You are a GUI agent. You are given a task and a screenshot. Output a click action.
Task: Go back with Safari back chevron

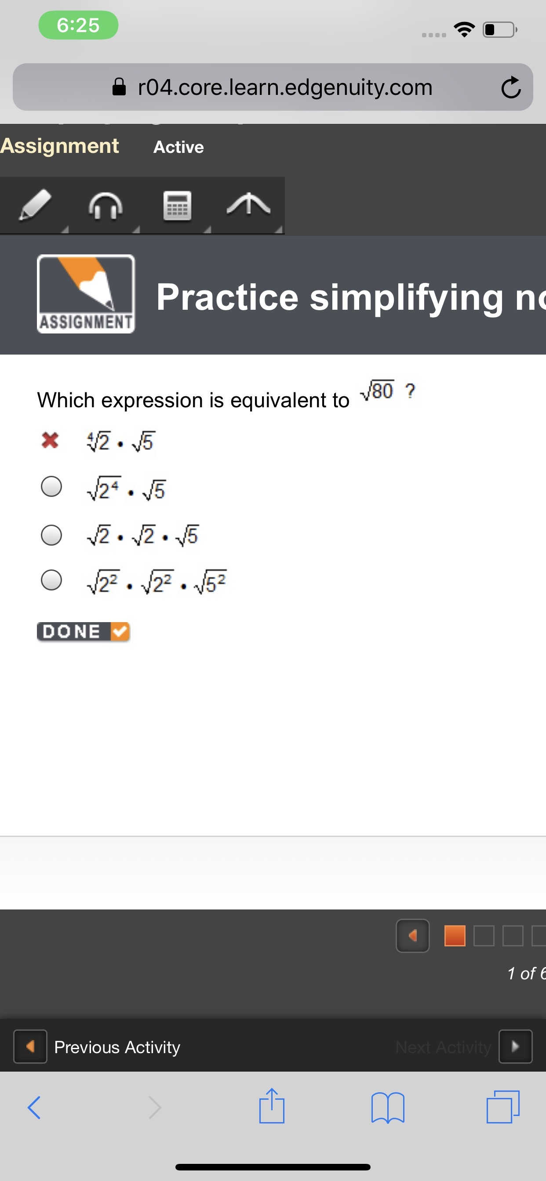coord(34,1108)
